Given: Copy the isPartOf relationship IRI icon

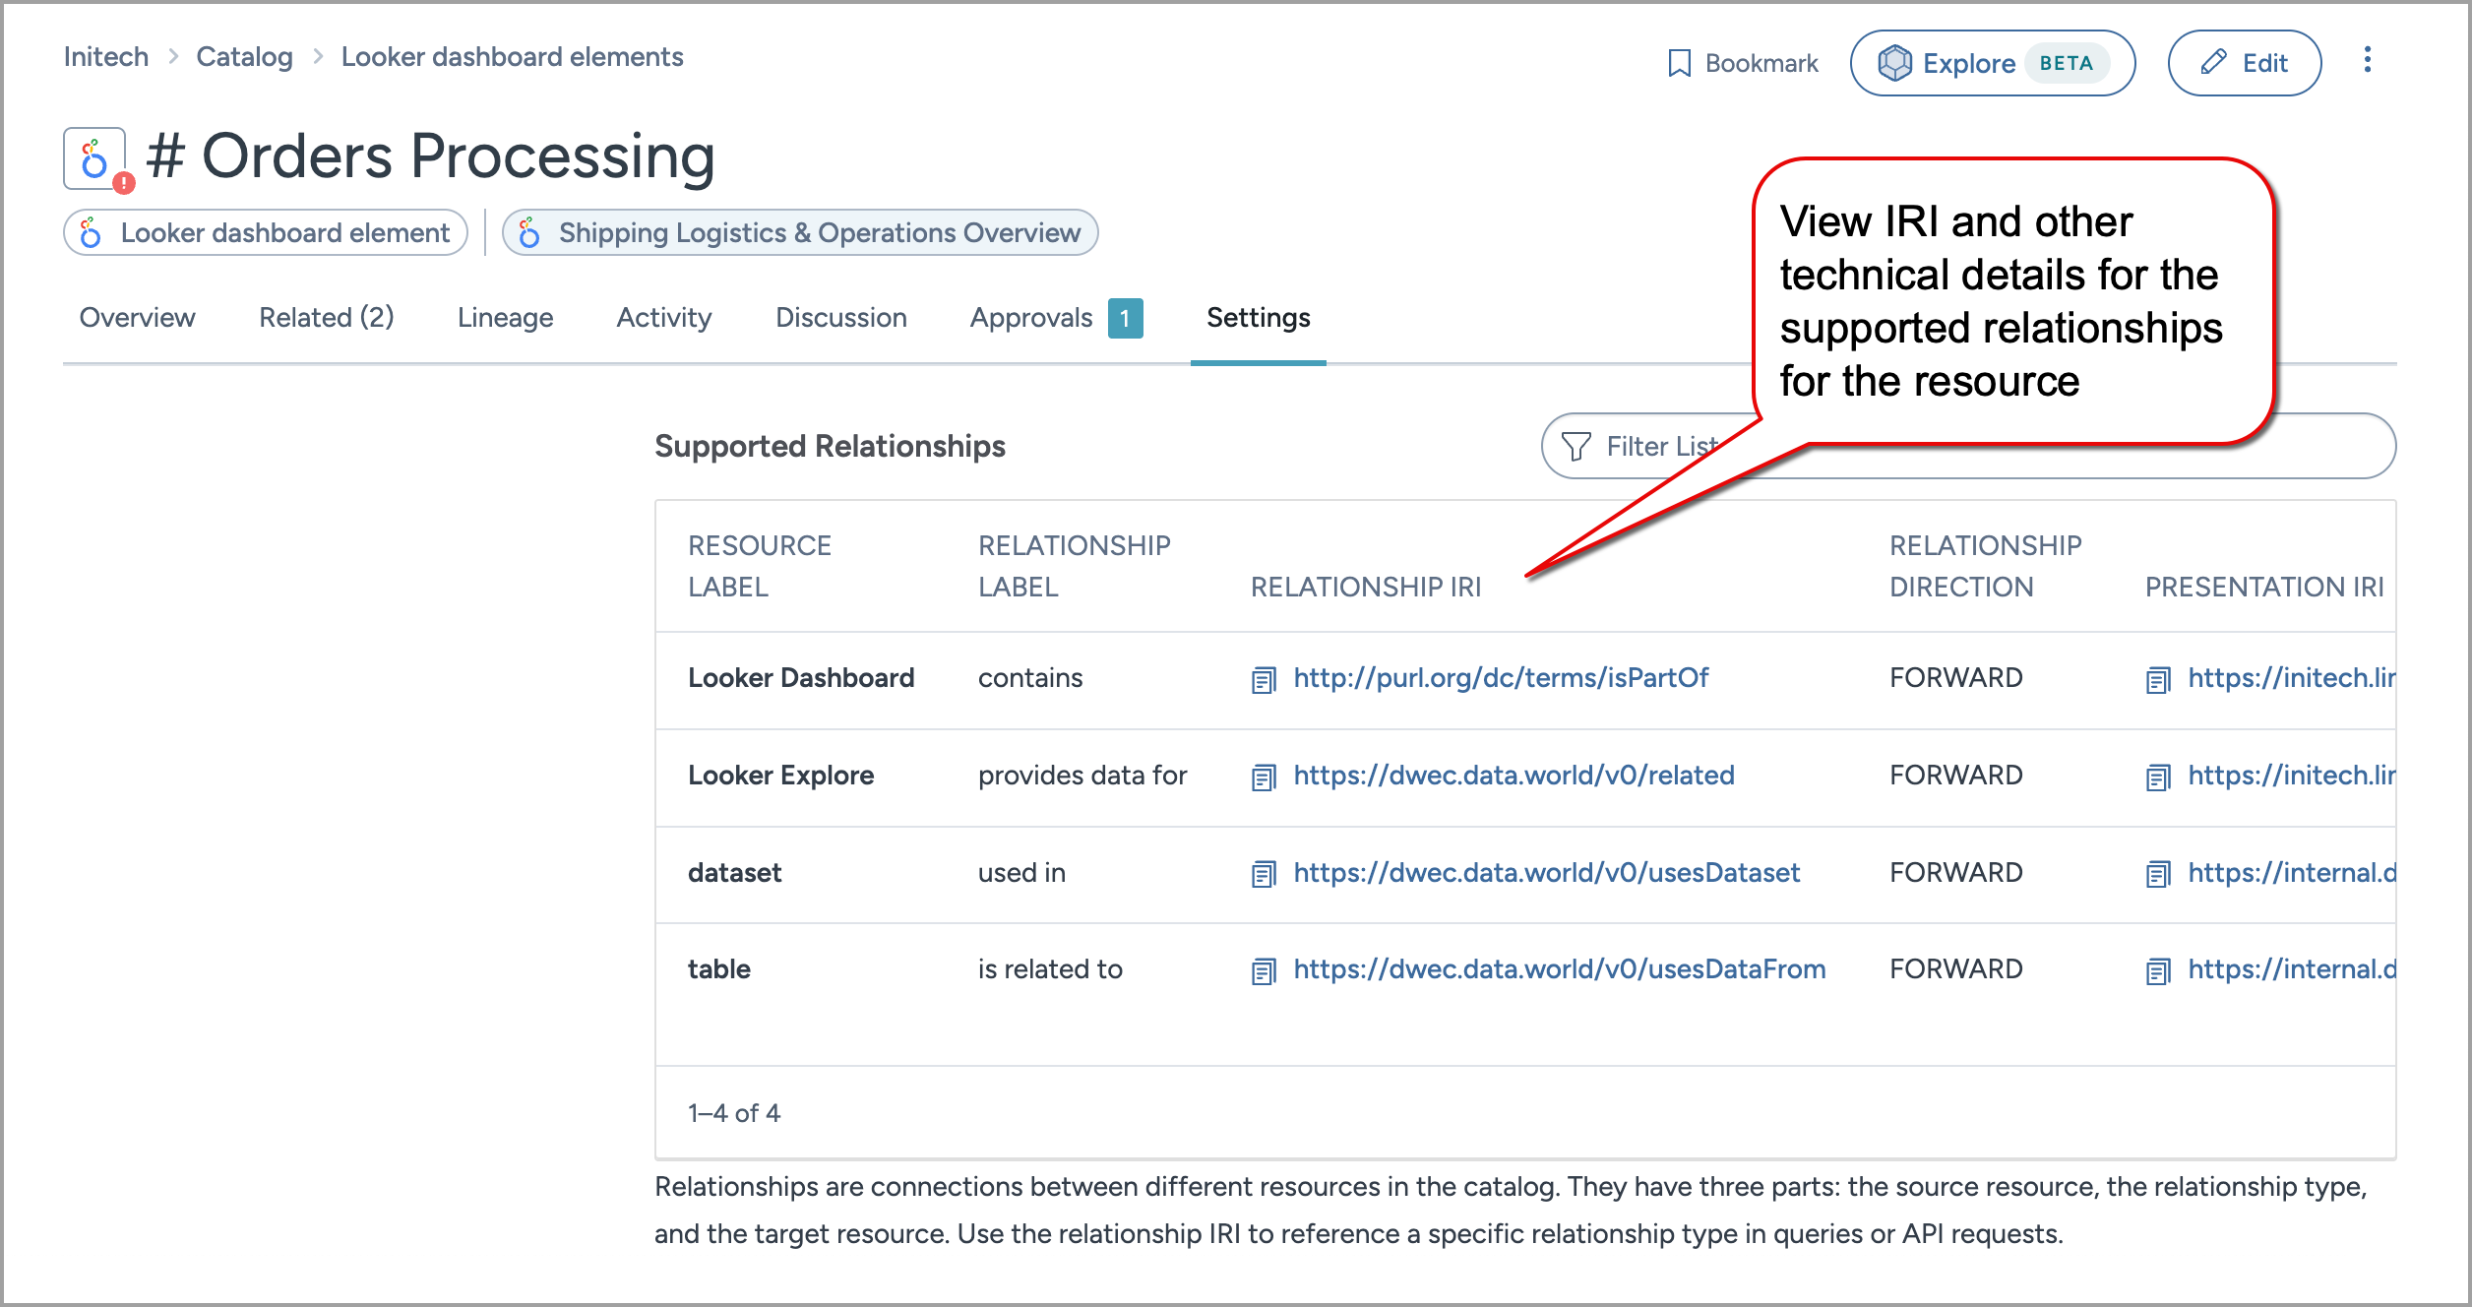Looking at the screenshot, I should [x=1264, y=679].
